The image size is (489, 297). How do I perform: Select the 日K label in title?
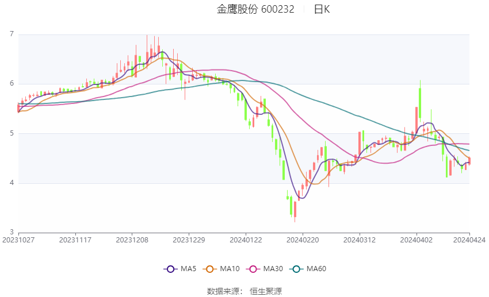click(x=322, y=9)
